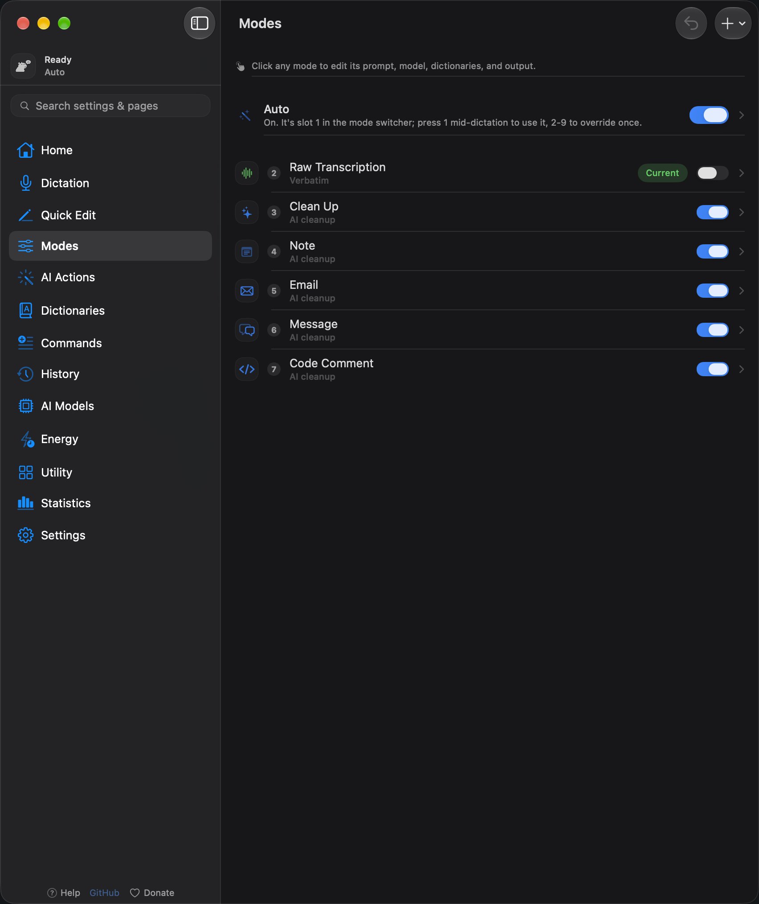
Task: Open AI Actions section
Action: tap(110, 277)
